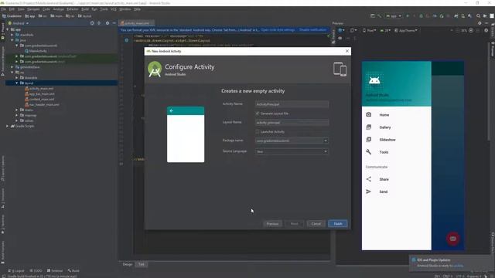Toggle the Generate Layout File checkbox

(258, 114)
